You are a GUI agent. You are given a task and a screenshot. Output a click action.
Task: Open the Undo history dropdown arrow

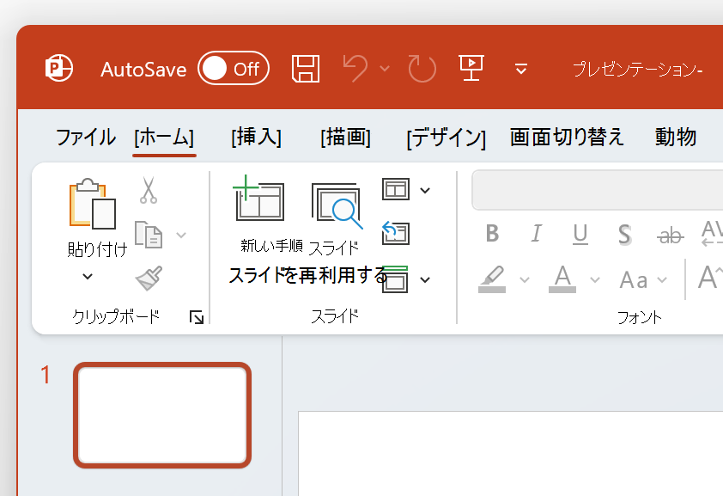[384, 69]
